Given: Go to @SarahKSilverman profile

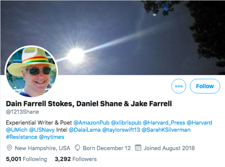Looking at the screenshot, I should (166, 130).
